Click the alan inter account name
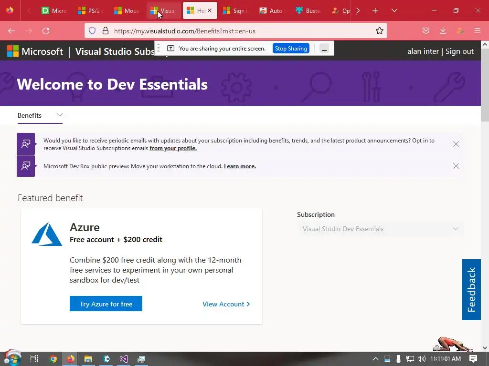The image size is (489, 366). (x=423, y=51)
